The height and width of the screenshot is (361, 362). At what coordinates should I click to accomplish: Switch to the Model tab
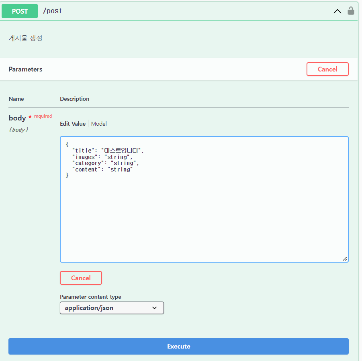pos(99,124)
